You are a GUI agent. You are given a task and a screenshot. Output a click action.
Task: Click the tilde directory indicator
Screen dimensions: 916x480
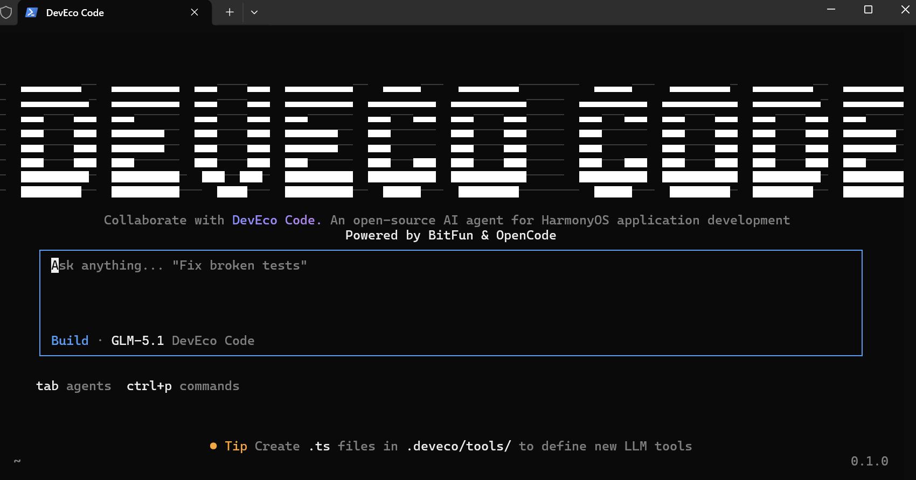pos(17,461)
